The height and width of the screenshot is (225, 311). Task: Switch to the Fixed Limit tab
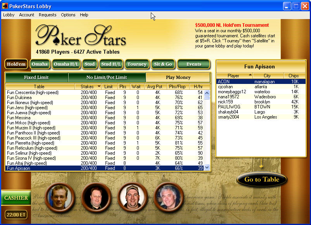click(x=36, y=77)
